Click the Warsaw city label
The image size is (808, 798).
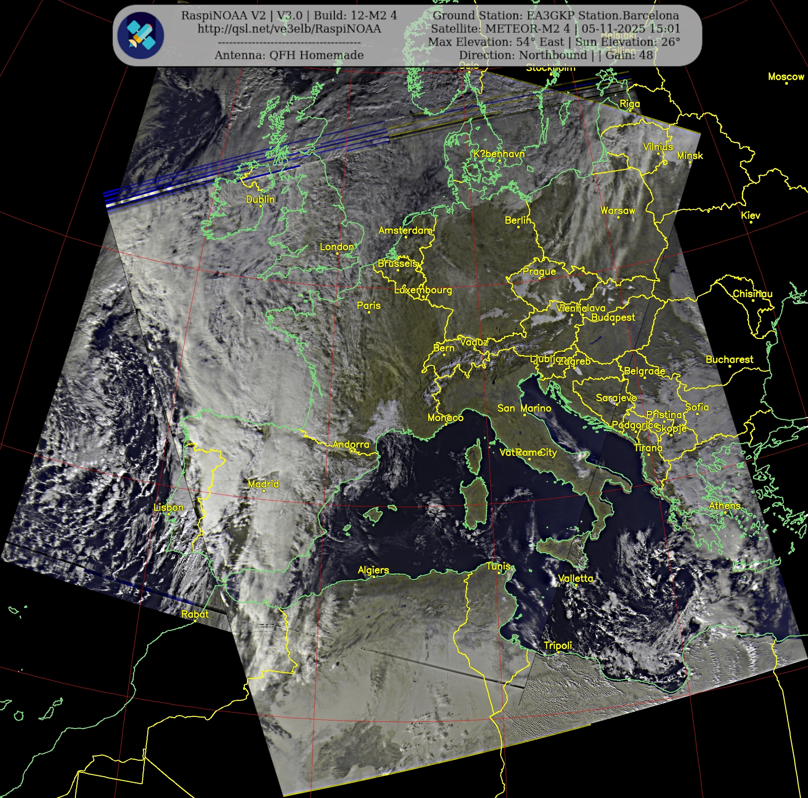coord(617,211)
